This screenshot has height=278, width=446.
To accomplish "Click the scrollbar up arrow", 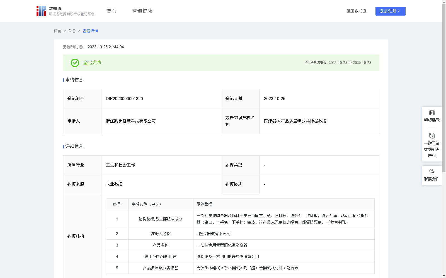I will pos(444,2).
